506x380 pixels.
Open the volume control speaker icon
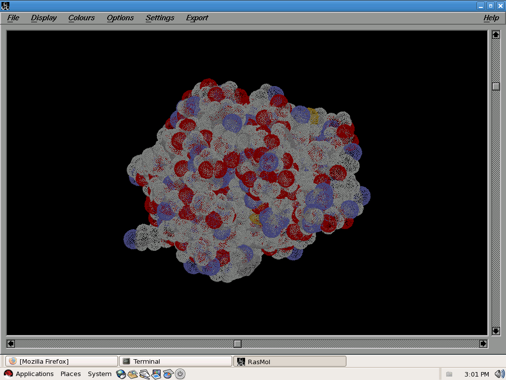tap(499, 374)
